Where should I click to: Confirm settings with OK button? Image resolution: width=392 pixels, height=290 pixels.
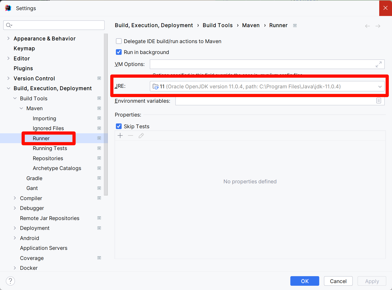point(305,281)
